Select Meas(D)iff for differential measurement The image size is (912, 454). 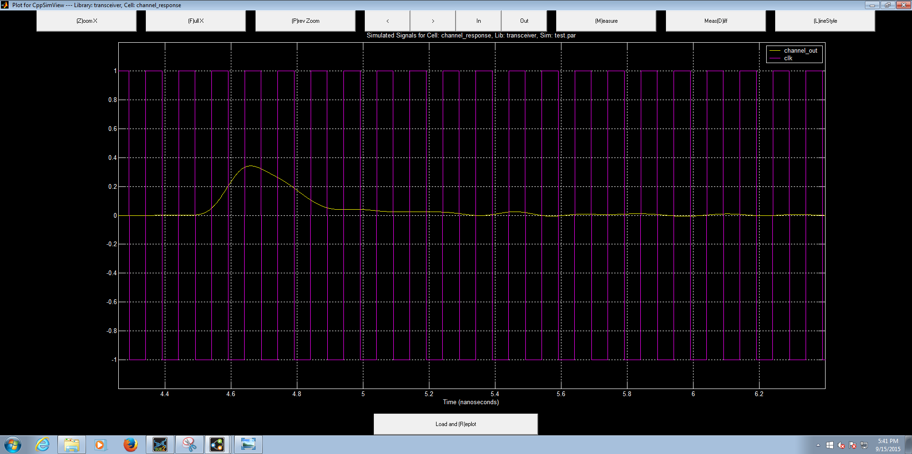click(x=716, y=20)
